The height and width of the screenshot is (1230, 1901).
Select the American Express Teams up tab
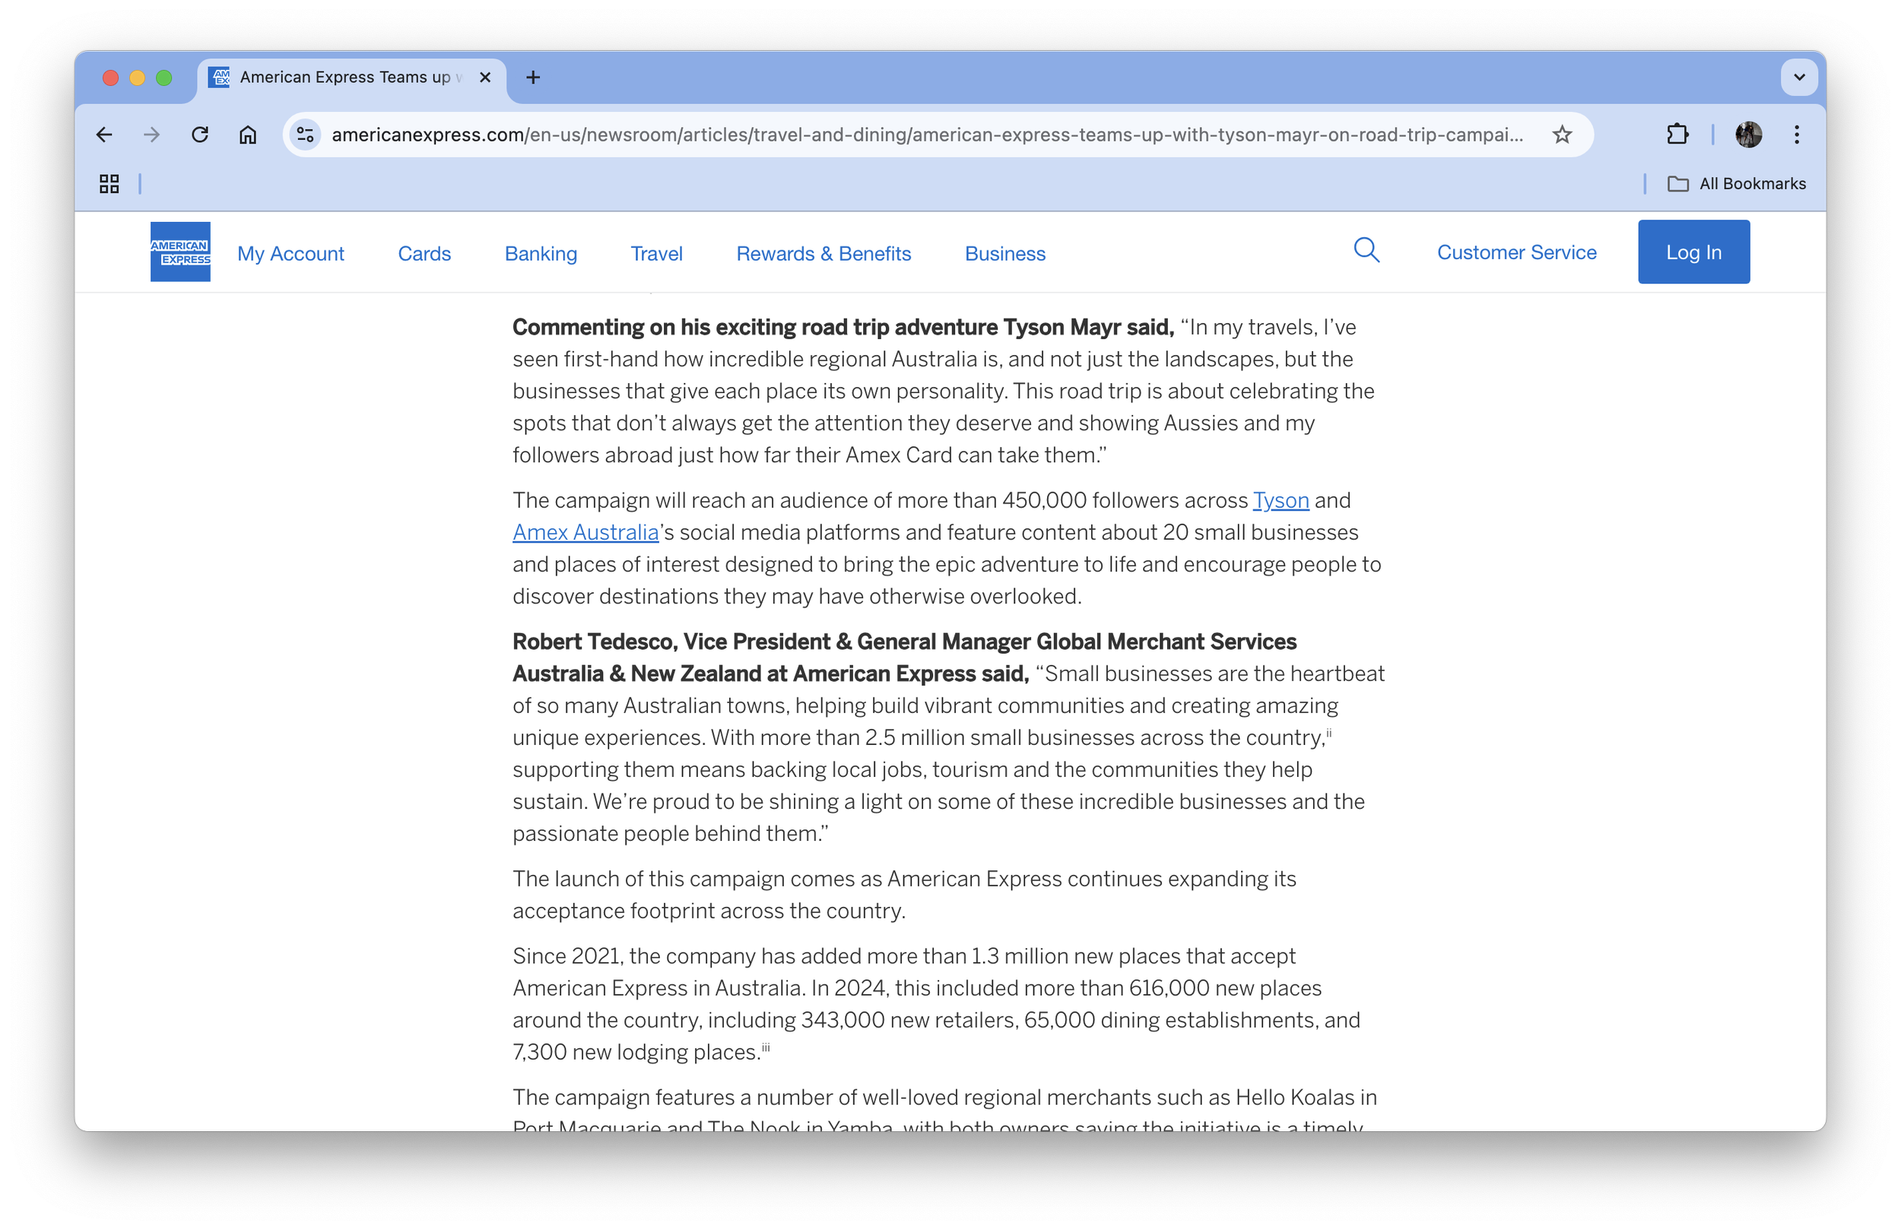tap(350, 77)
